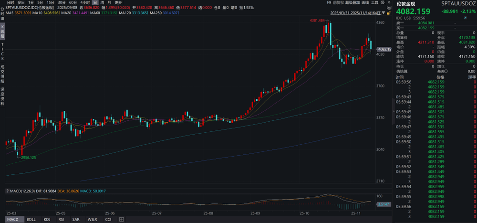477x223 pixels.
Task: Switch to 周 weekly period
Action: point(102,2)
